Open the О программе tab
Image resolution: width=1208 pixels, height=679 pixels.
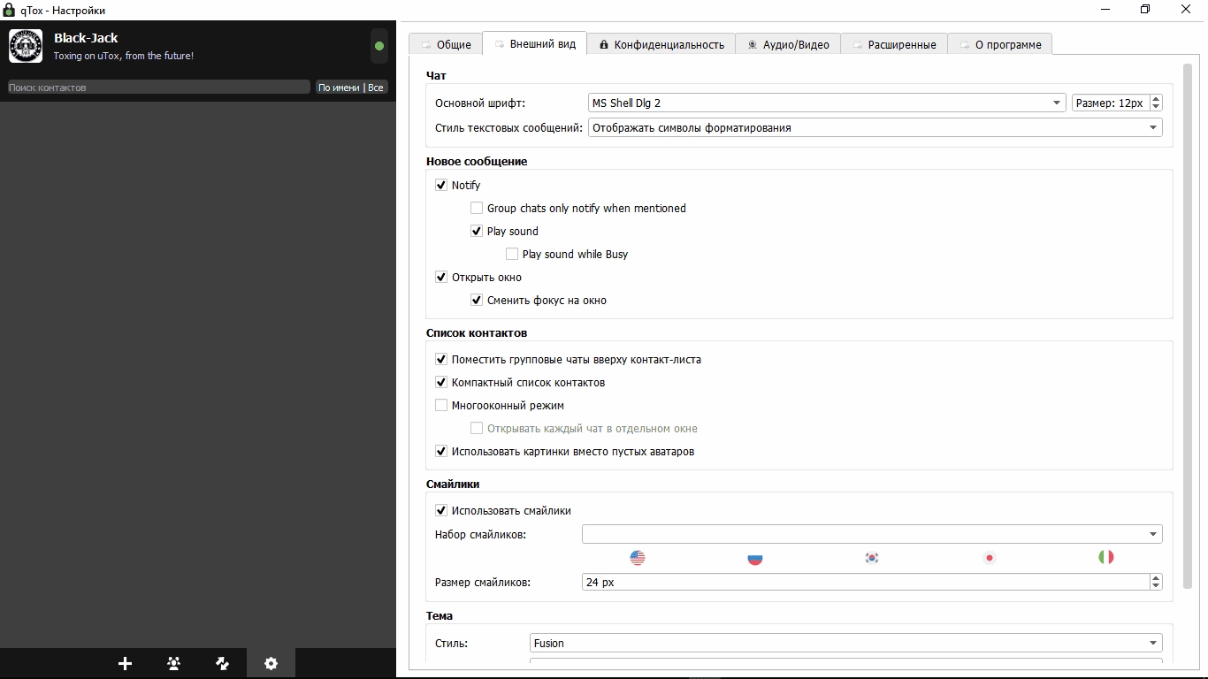click(x=1000, y=44)
